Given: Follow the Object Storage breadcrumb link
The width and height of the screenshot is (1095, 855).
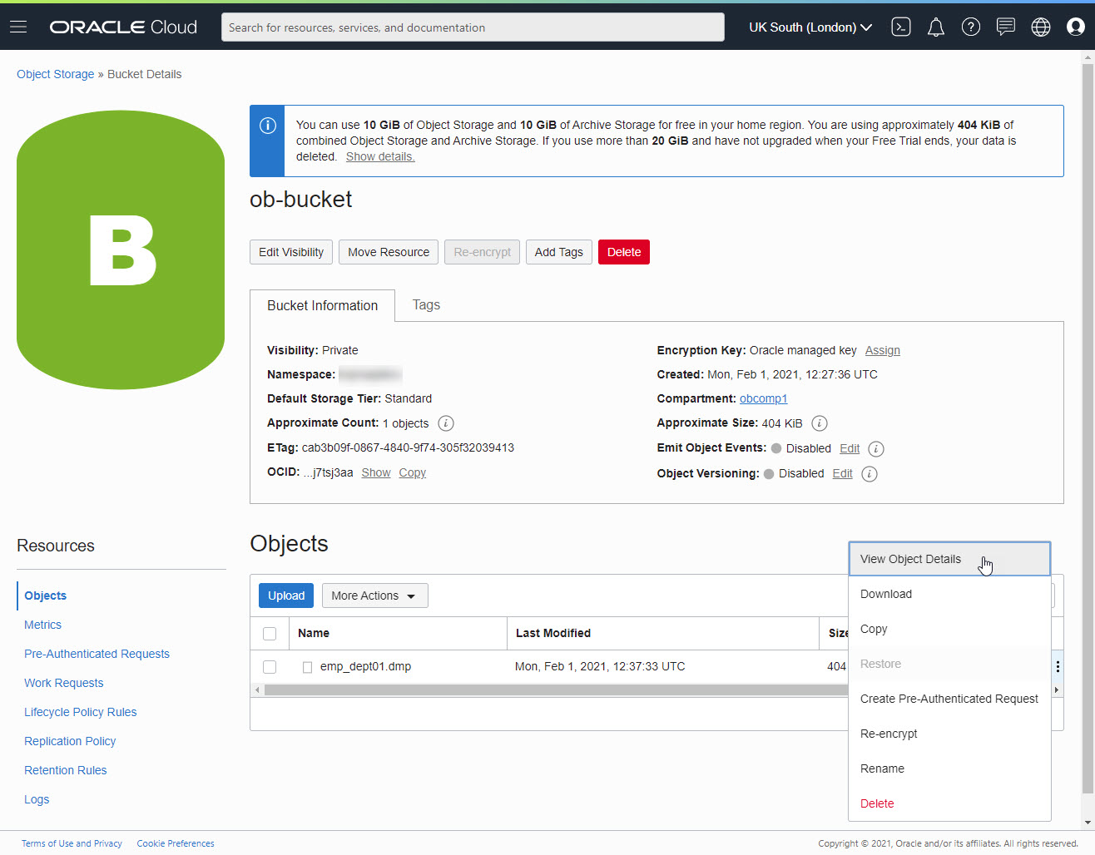Looking at the screenshot, I should pyautogui.click(x=56, y=74).
